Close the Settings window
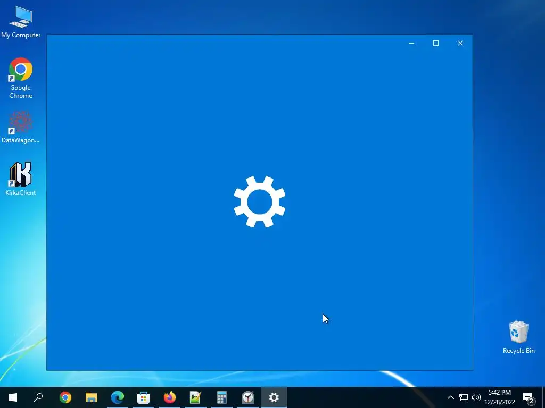Viewport: 545px width, 408px height. point(460,43)
